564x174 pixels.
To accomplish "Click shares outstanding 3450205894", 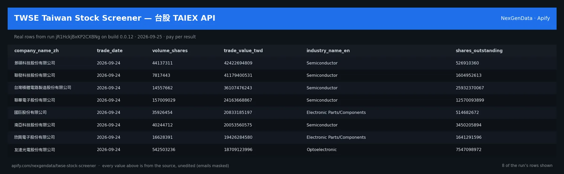I will pos(468,125).
